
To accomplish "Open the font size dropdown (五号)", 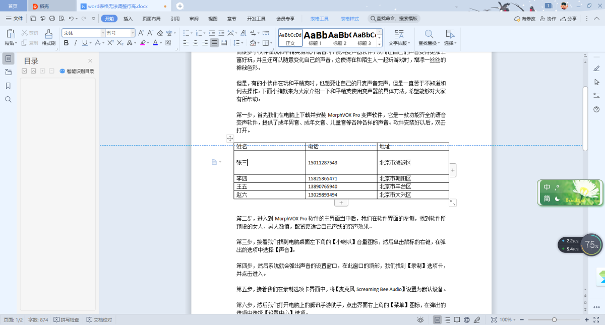I will [133, 33].
